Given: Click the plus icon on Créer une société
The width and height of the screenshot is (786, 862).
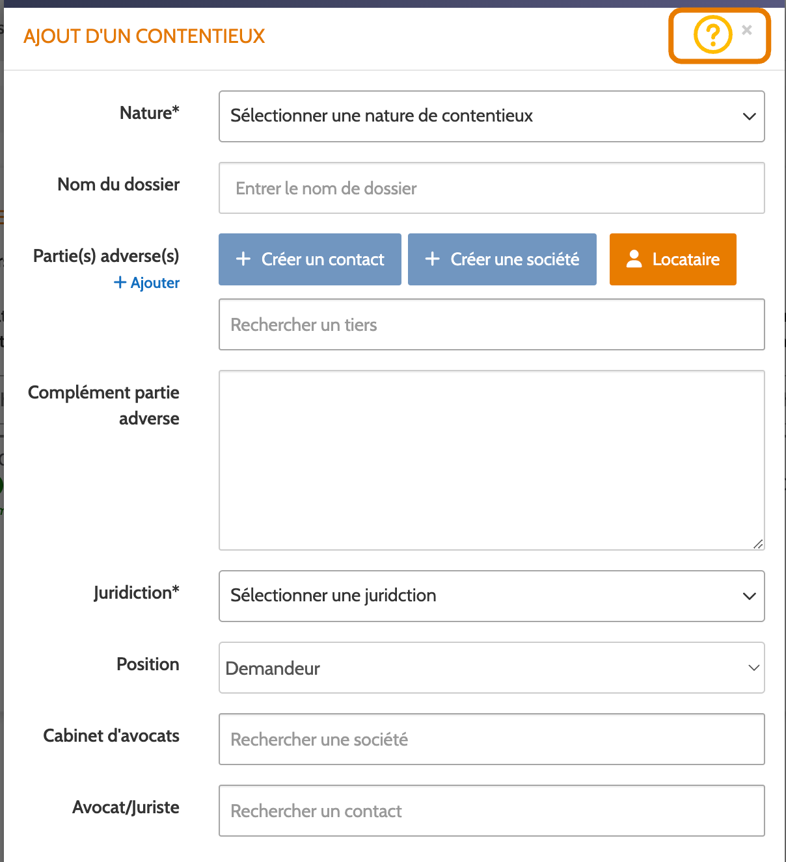Looking at the screenshot, I should click(433, 259).
